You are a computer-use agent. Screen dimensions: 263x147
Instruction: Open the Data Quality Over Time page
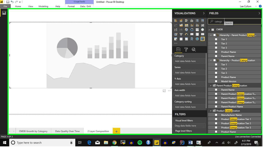pyautogui.click(x=67, y=132)
